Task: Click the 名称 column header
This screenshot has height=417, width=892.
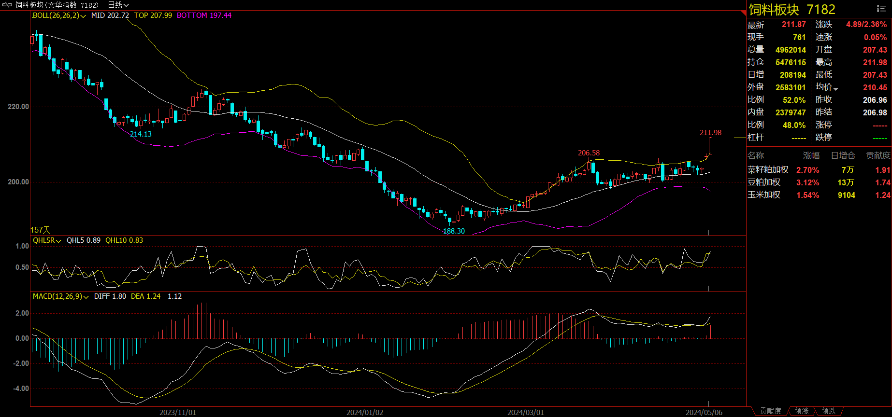Action: (756, 155)
